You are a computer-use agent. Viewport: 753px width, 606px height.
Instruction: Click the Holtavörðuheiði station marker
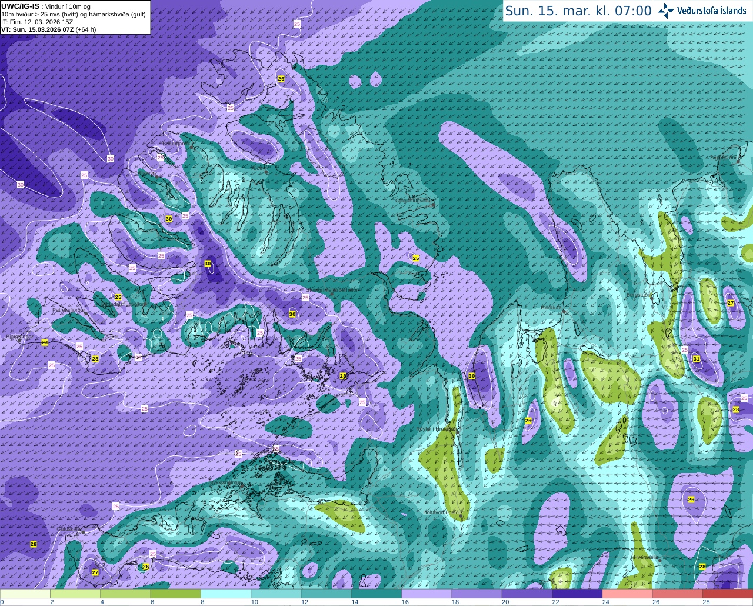[461, 517]
